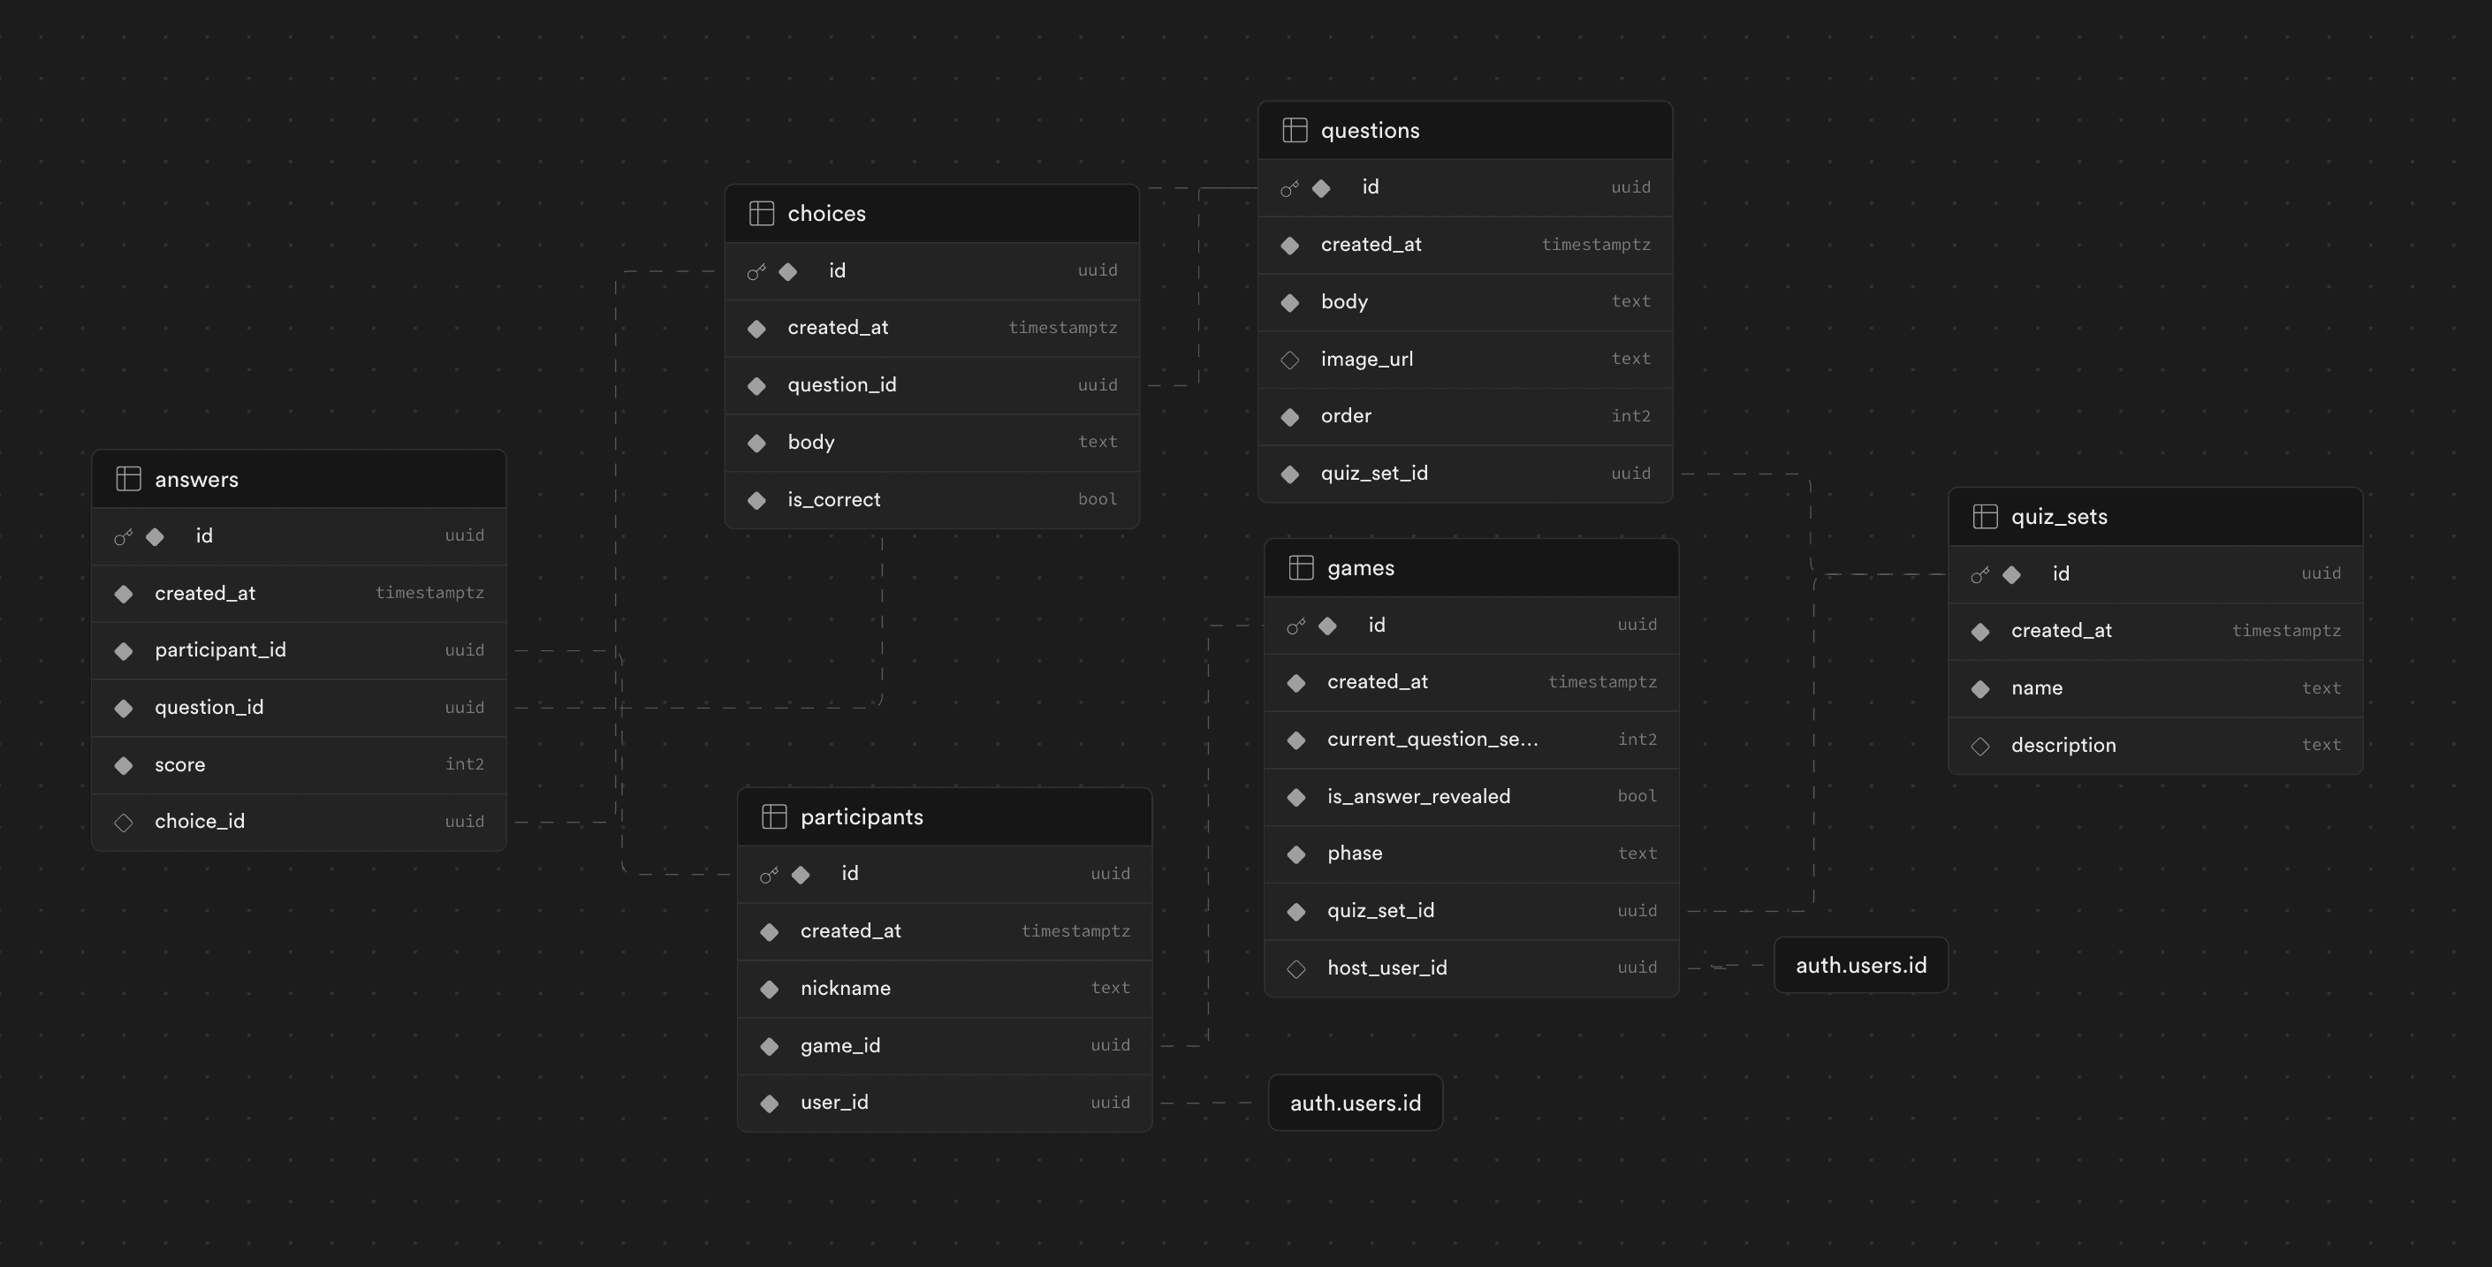Click the questions table icon

tap(1293, 129)
